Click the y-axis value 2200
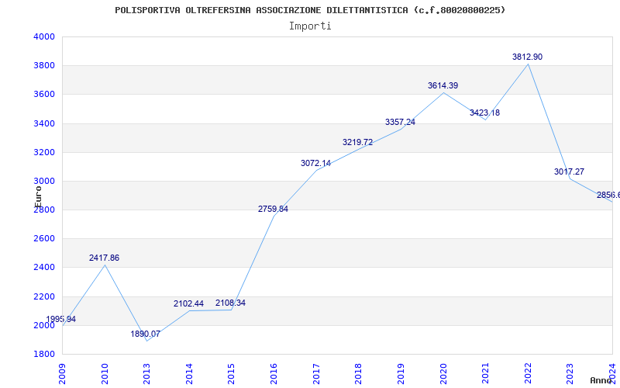 [44, 296]
